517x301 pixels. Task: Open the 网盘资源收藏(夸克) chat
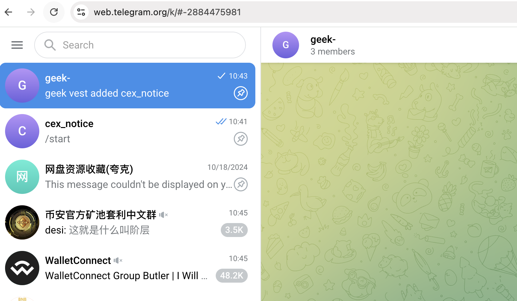[127, 177]
